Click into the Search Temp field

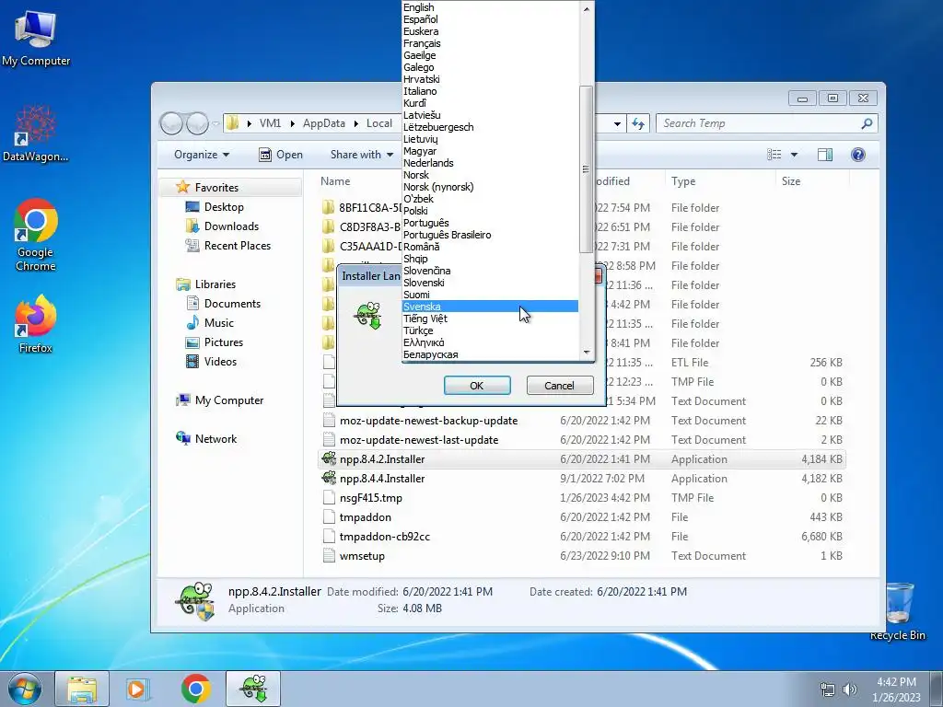pyautogui.click(x=759, y=123)
